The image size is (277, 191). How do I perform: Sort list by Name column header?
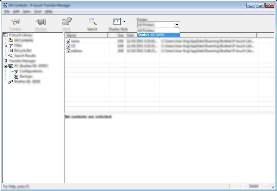pyautogui.click(x=87, y=35)
